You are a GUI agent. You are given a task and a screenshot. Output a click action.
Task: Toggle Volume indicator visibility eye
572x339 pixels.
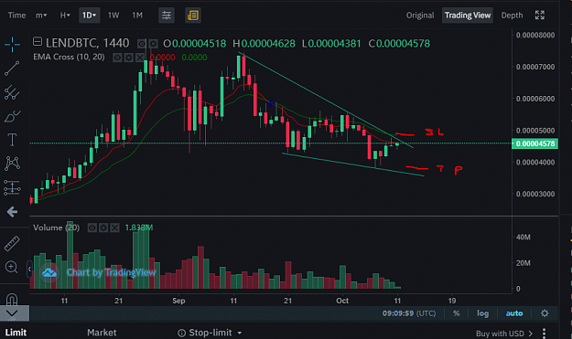coord(92,228)
